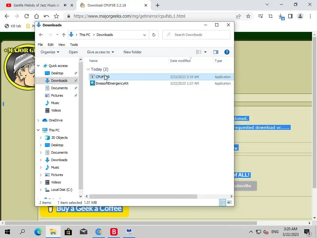Collapse the This PC tree node
The width and height of the screenshot is (317, 238).
point(38,130)
